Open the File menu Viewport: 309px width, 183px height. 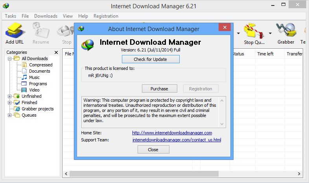point(25,16)
